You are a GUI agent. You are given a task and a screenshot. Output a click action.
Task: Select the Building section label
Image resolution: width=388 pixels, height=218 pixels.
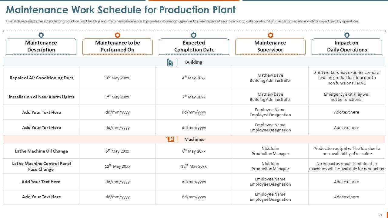coord(193,62)
